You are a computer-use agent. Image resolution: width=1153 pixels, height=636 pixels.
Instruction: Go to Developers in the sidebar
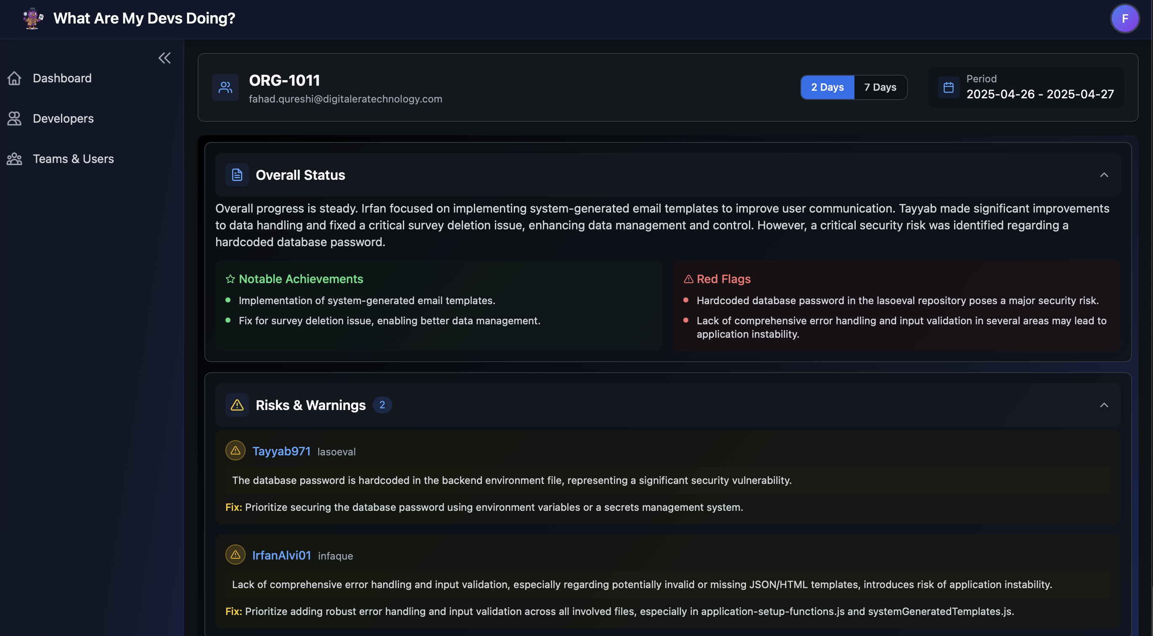(63, 118)
